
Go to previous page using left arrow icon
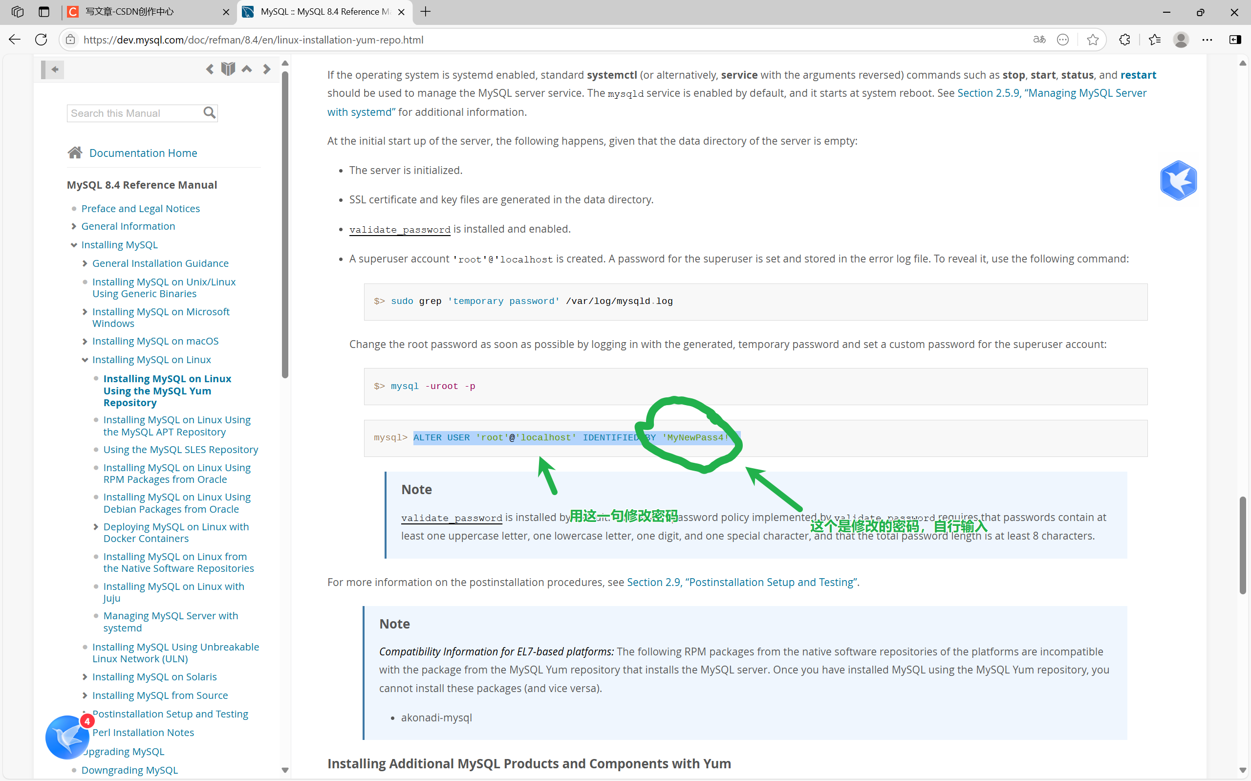pos(210,68)
